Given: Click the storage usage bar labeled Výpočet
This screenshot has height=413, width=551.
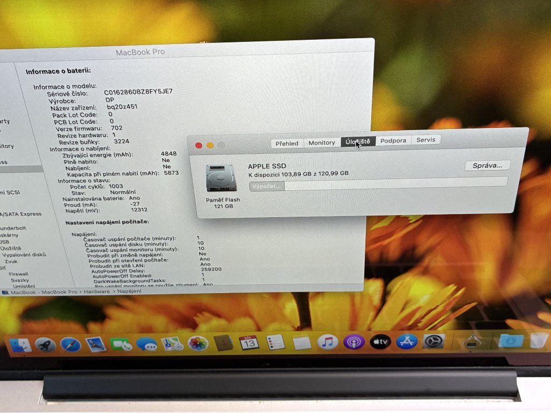Looking at the screenshot, I should [x=378, y=184].
